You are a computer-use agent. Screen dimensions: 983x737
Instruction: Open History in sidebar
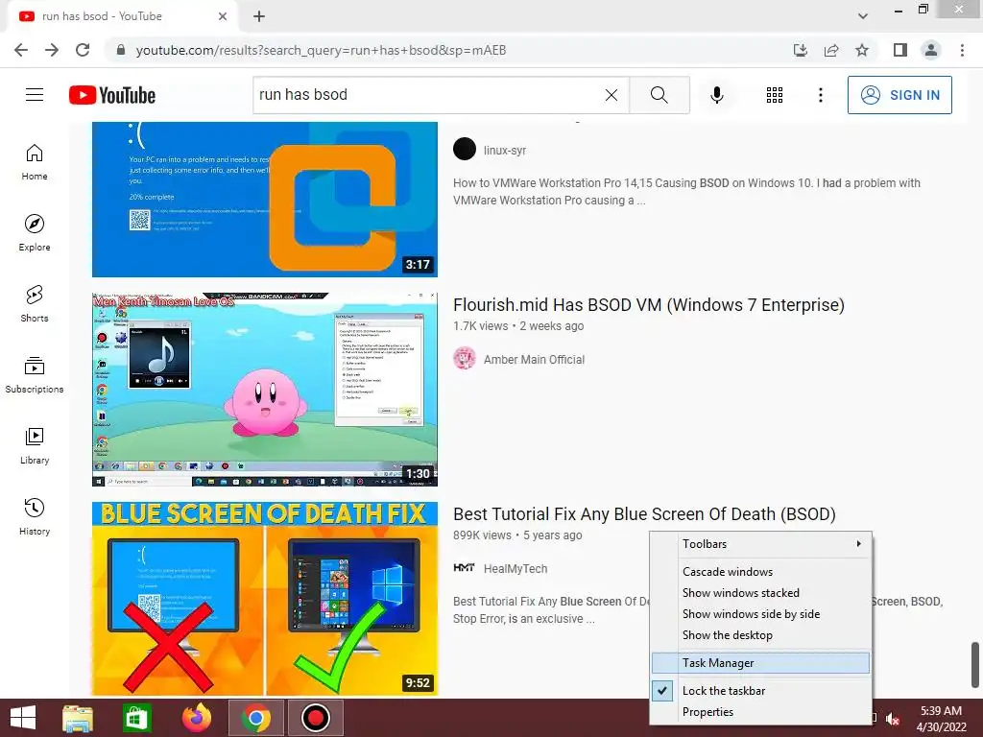pyautogui.click(x=35, y=516)
